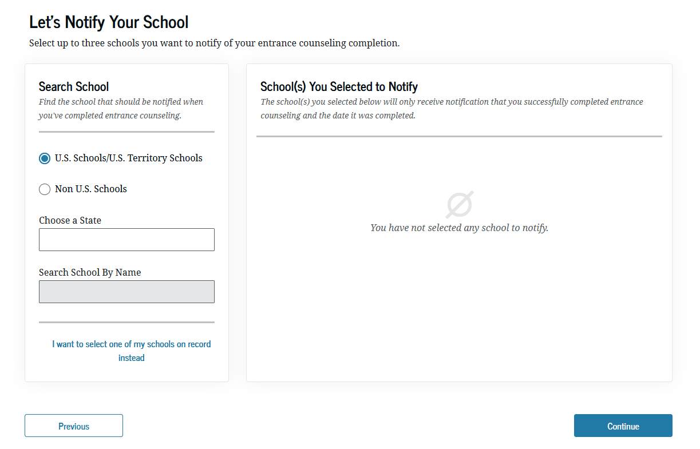Image resolution: width=700 pixels, height=449 pixels.
Task: Click the Previous button
Action: pos(73,426)
